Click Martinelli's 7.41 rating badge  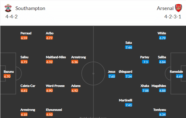pyautogui.click(x=129, y=105)
